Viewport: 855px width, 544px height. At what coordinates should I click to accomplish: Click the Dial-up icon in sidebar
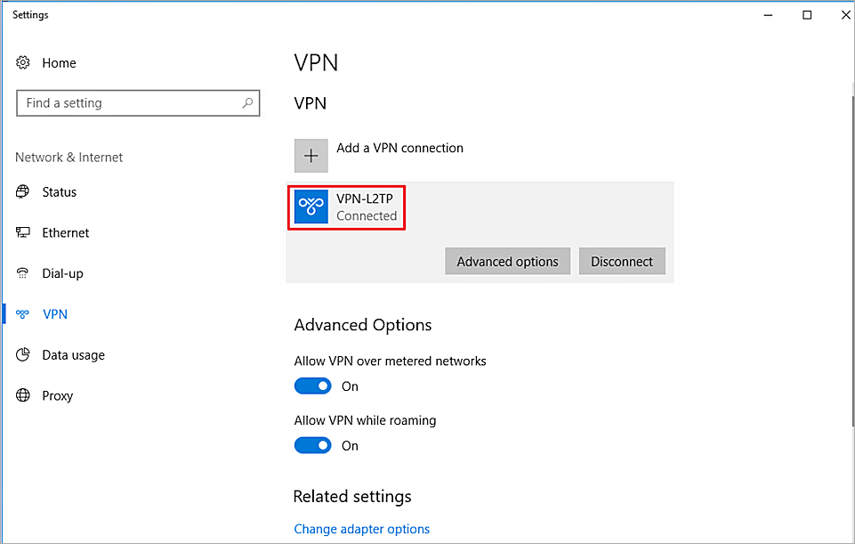click(x=23, y=274)
